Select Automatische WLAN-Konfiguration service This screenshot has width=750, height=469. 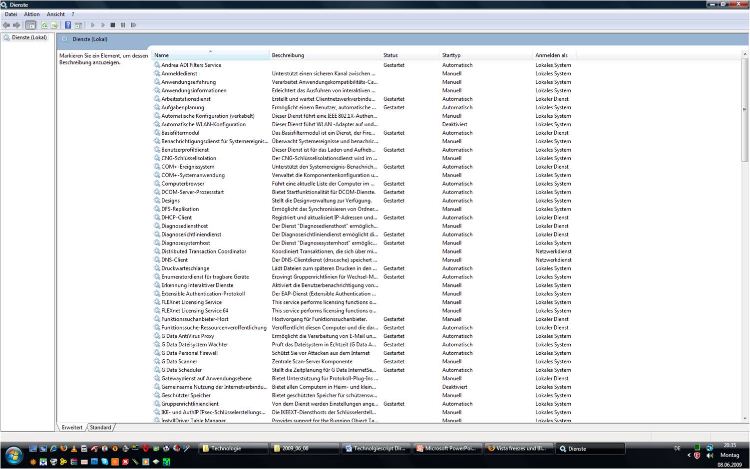203,124
